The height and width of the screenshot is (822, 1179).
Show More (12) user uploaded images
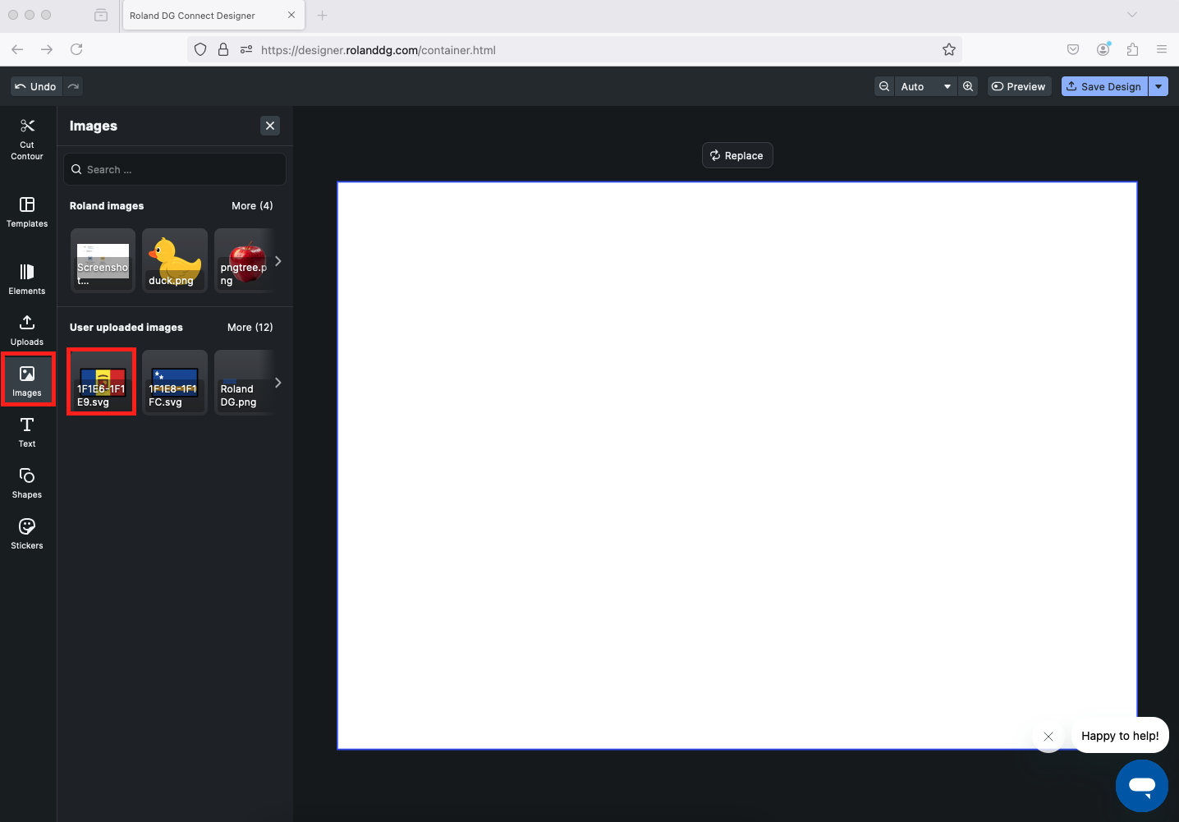pyautogui.click(x=250, y=327)
